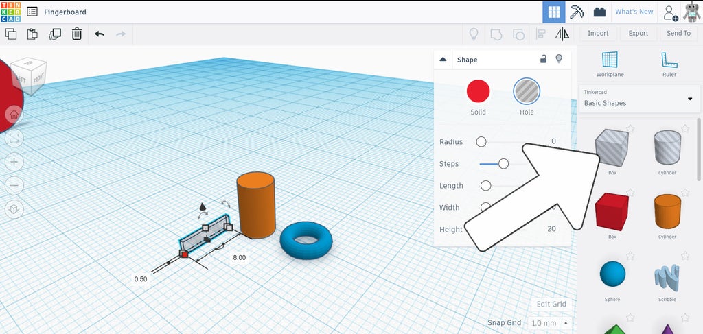Open the Bricks mode icon
The image size is (703, 334).
(x=599, y=12)
